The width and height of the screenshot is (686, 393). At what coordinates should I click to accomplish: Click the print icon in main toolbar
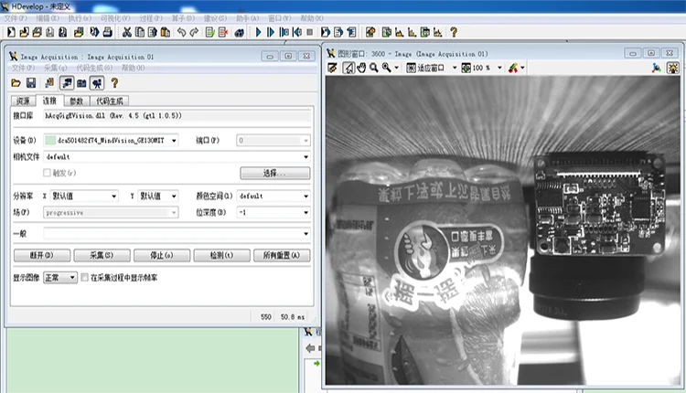pos(108,32)
